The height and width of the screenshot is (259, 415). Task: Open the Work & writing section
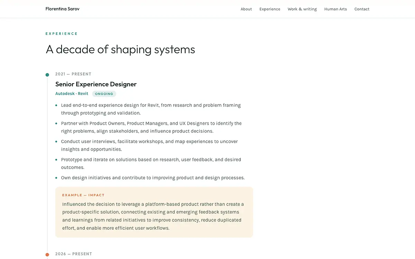(302, 9)
